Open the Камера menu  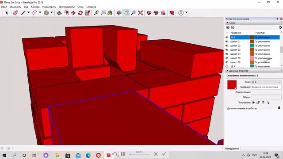pyautogui.click(x=35, y=7)
